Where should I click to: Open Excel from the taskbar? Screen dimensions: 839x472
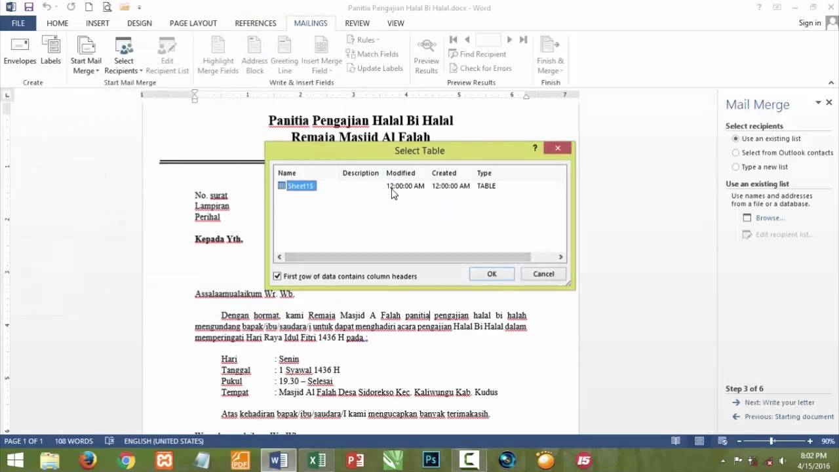tap(317, 460)
